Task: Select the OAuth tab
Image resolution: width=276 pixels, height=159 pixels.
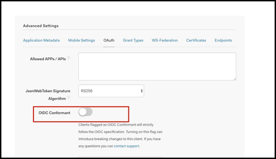Action: (x=109, y=40)
